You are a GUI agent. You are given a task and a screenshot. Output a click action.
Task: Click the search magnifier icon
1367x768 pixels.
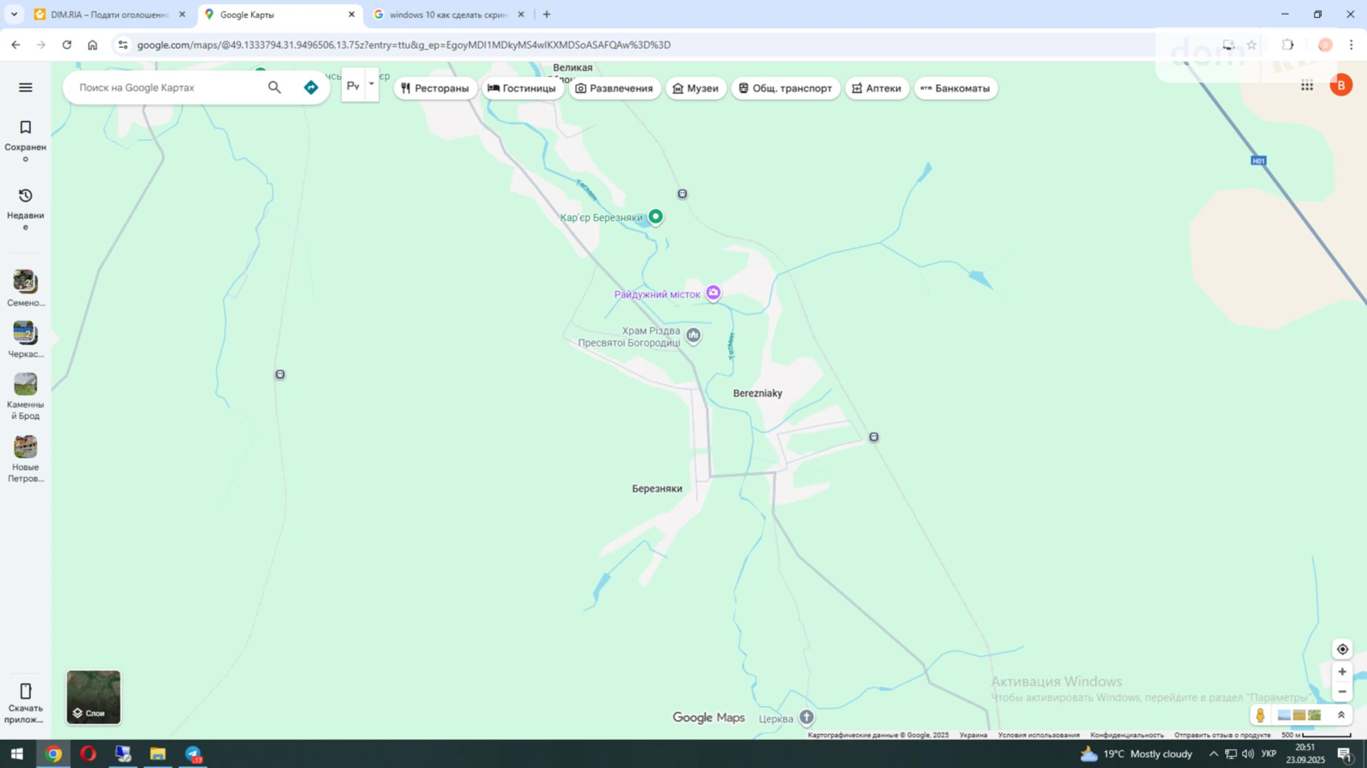pyautogui.click(x=274, y=87)
